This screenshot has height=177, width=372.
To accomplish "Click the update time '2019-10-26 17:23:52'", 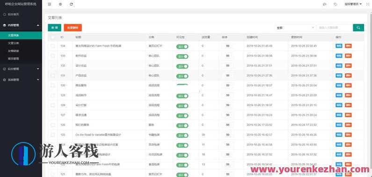I will pos(304,125).
